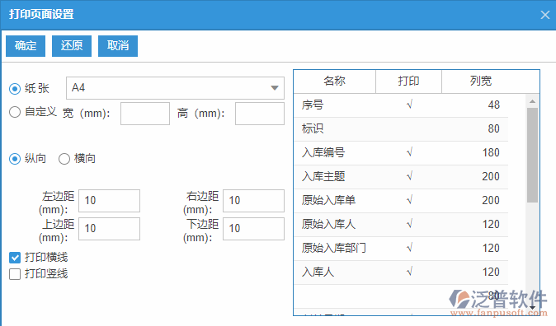
Task: Select the 纸张 radio option
Action: [15, 88]
